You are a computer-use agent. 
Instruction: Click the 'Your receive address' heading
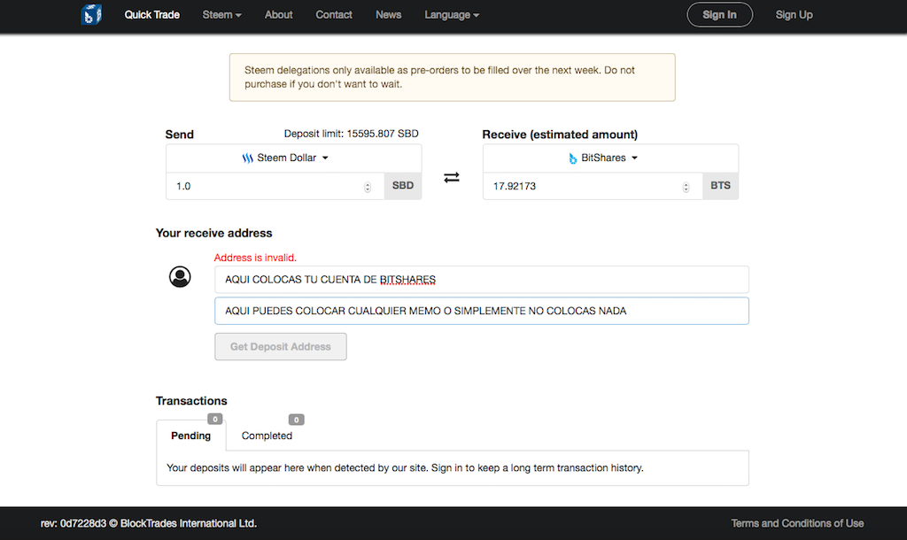214,233
